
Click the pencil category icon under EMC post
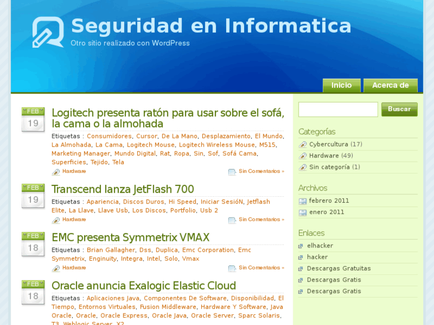click(x=56, y=268)
